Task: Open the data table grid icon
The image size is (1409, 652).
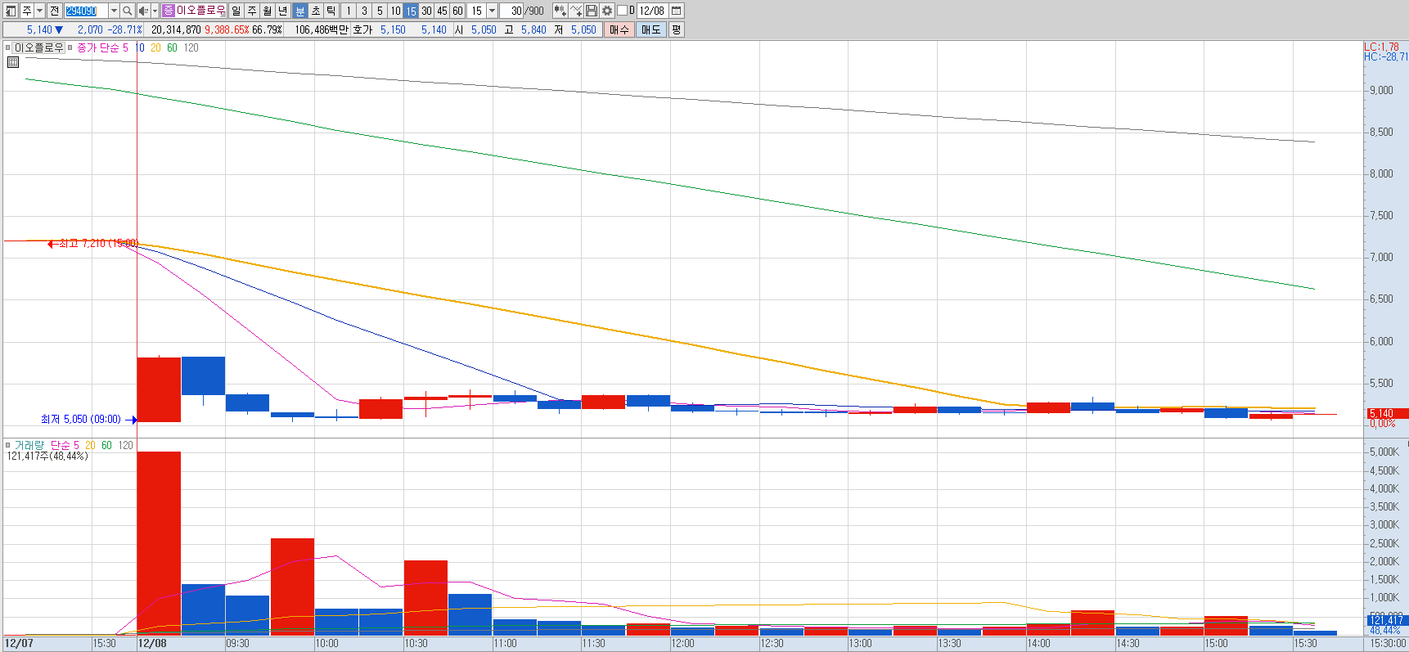Action: pos(13,62)
